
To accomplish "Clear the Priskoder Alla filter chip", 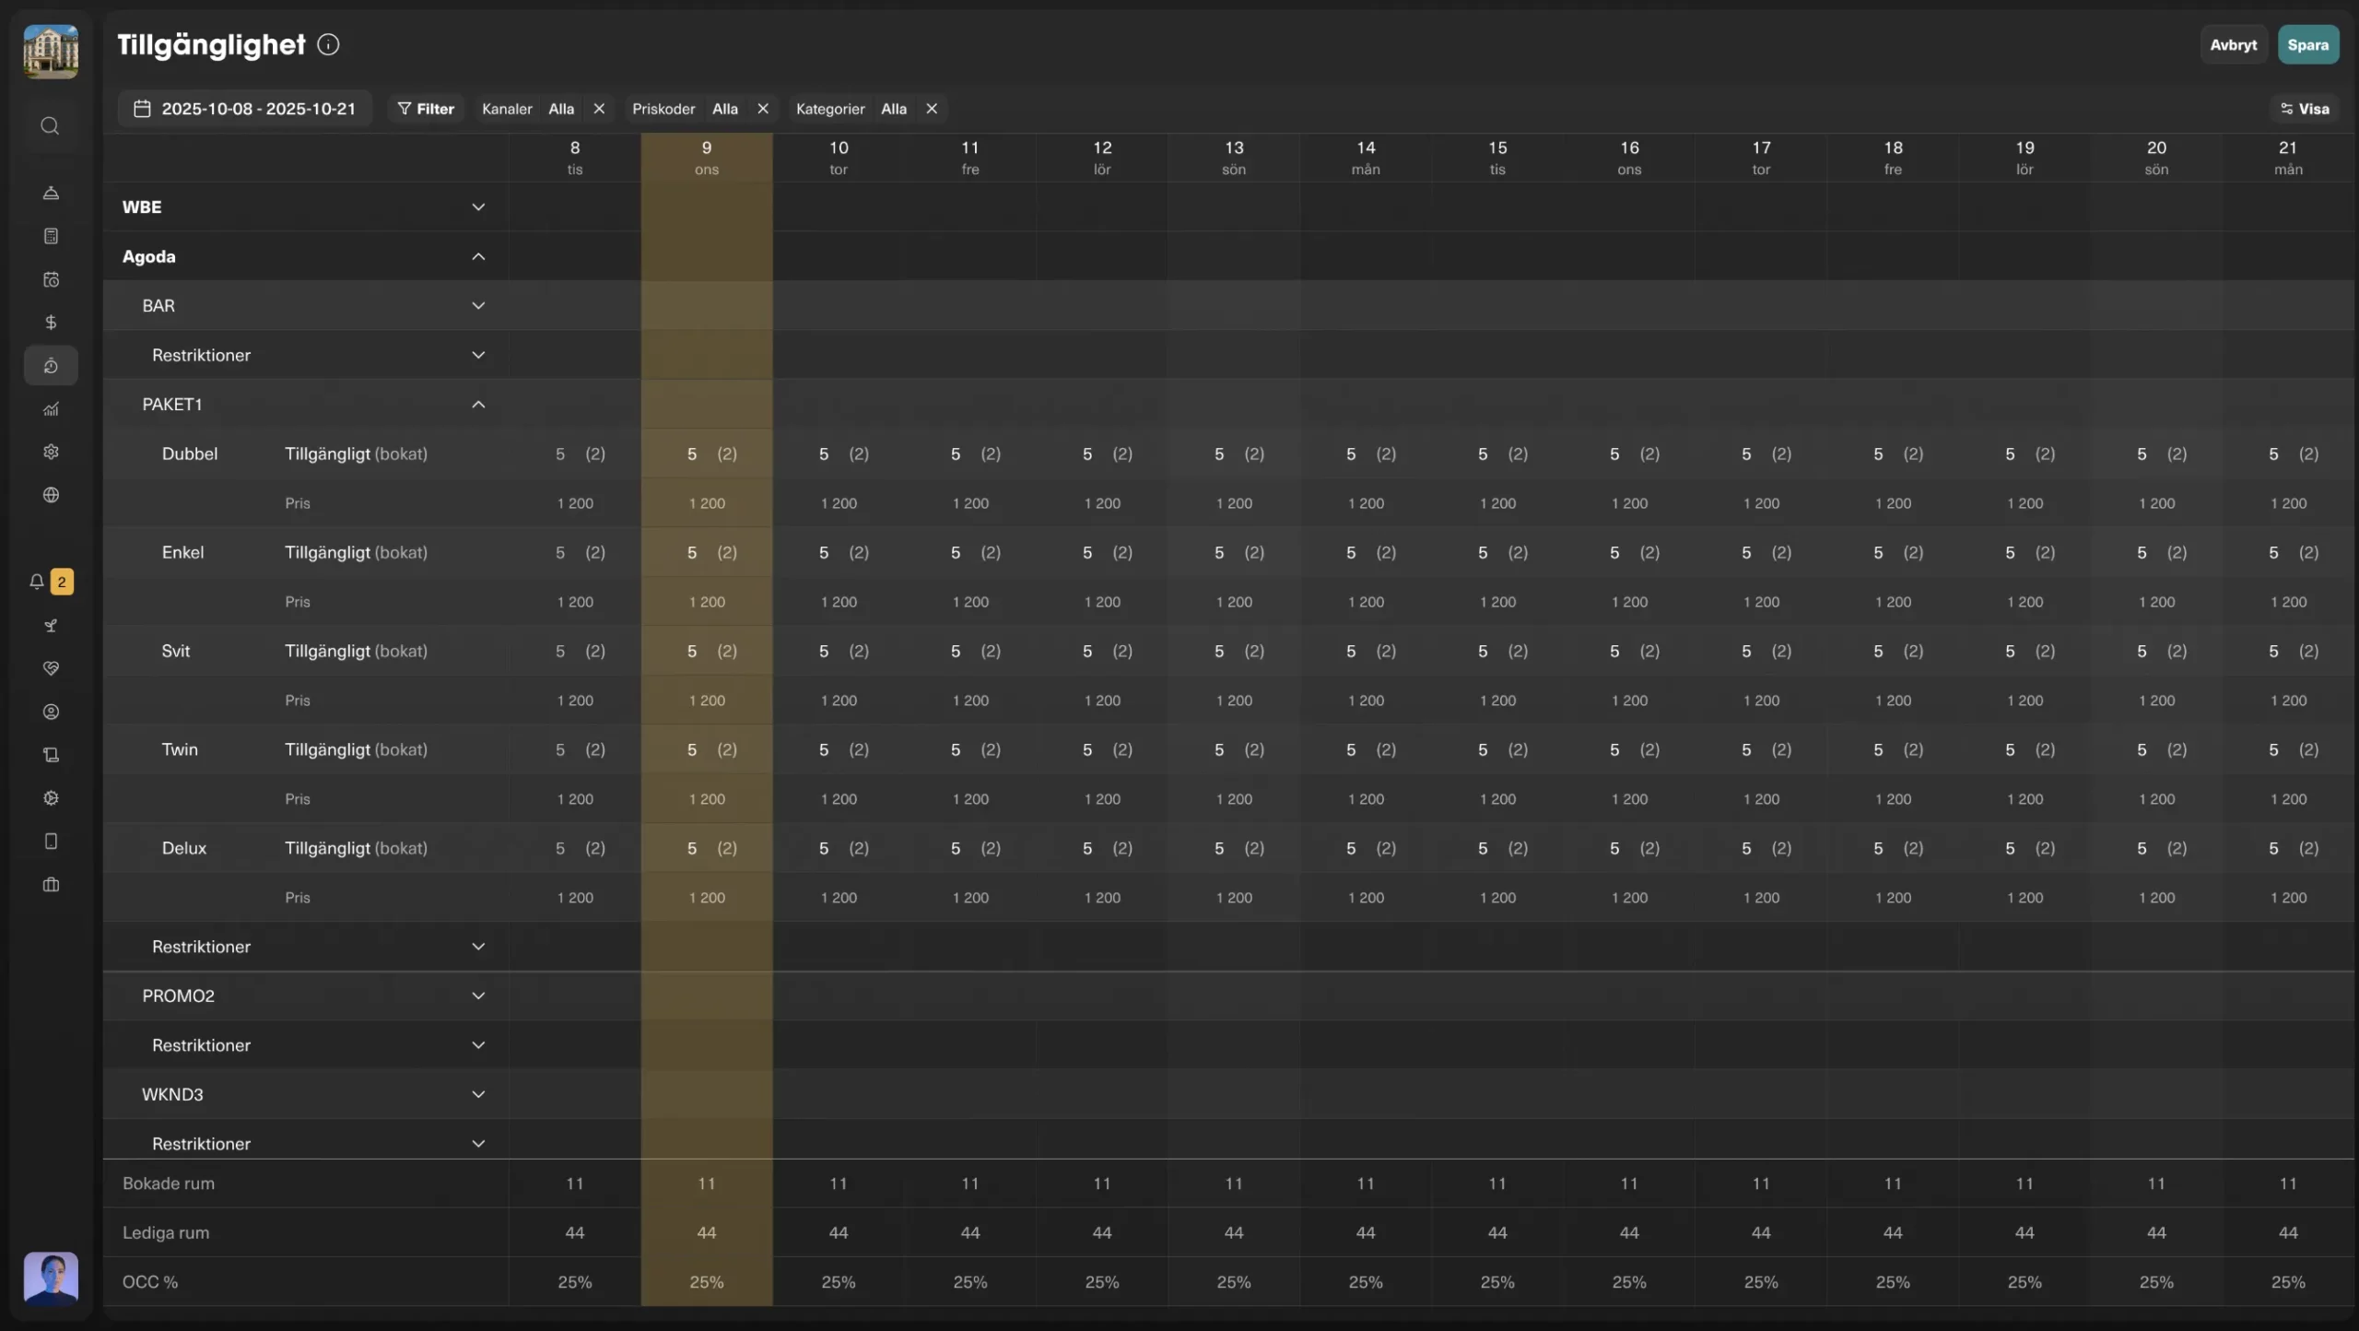I will click(763, 109).
